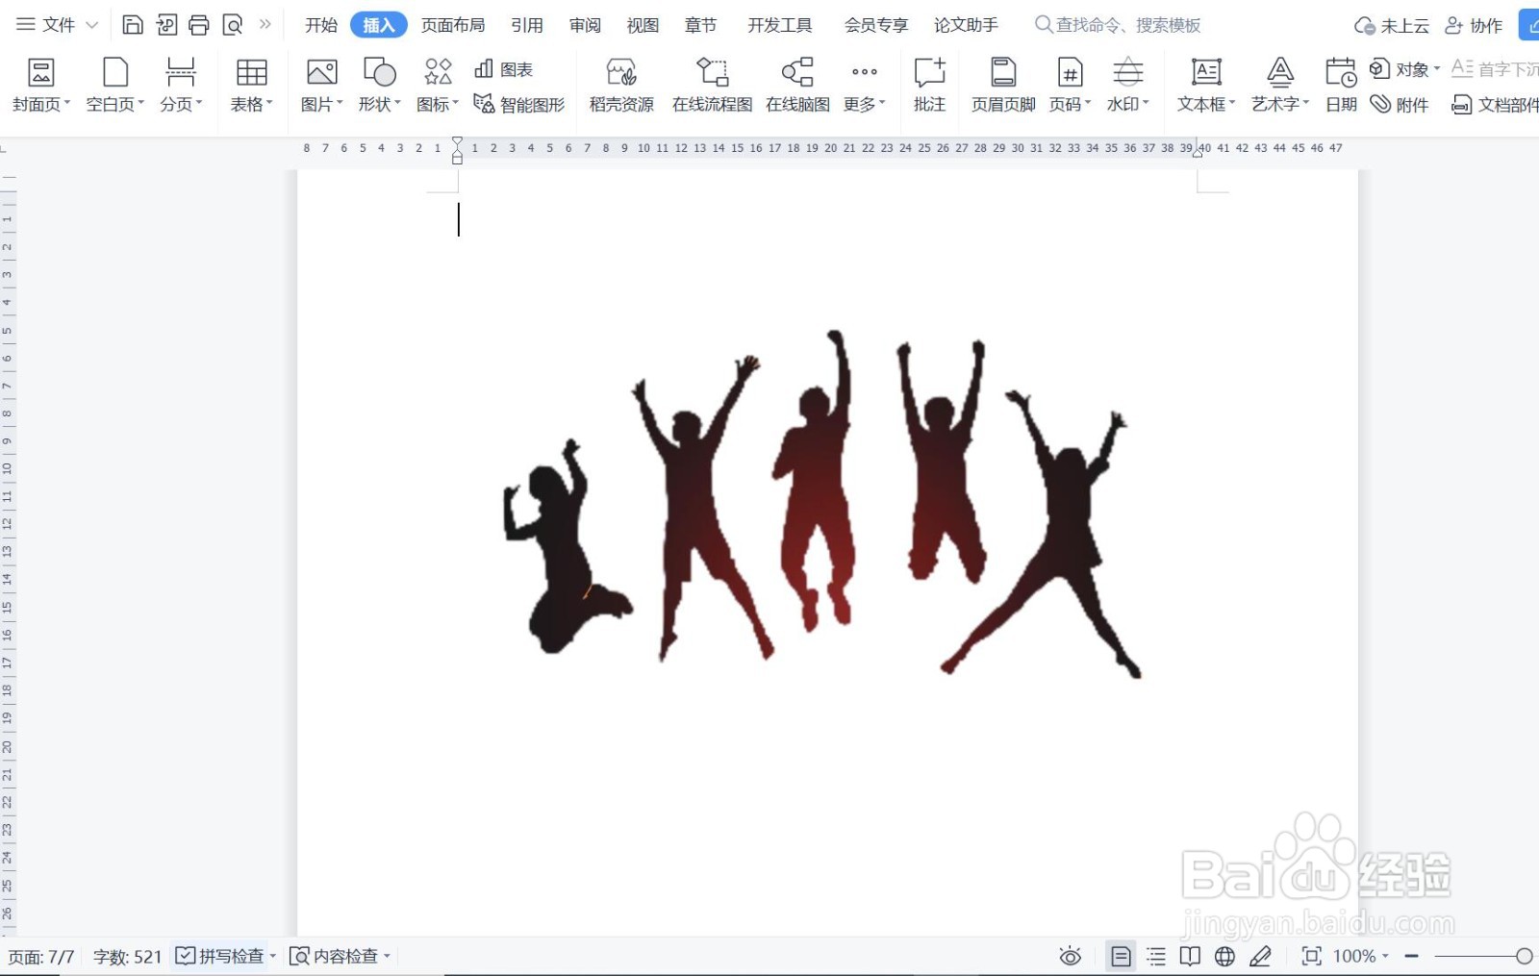Insert a chart (图表)

(x=504, y=69)
